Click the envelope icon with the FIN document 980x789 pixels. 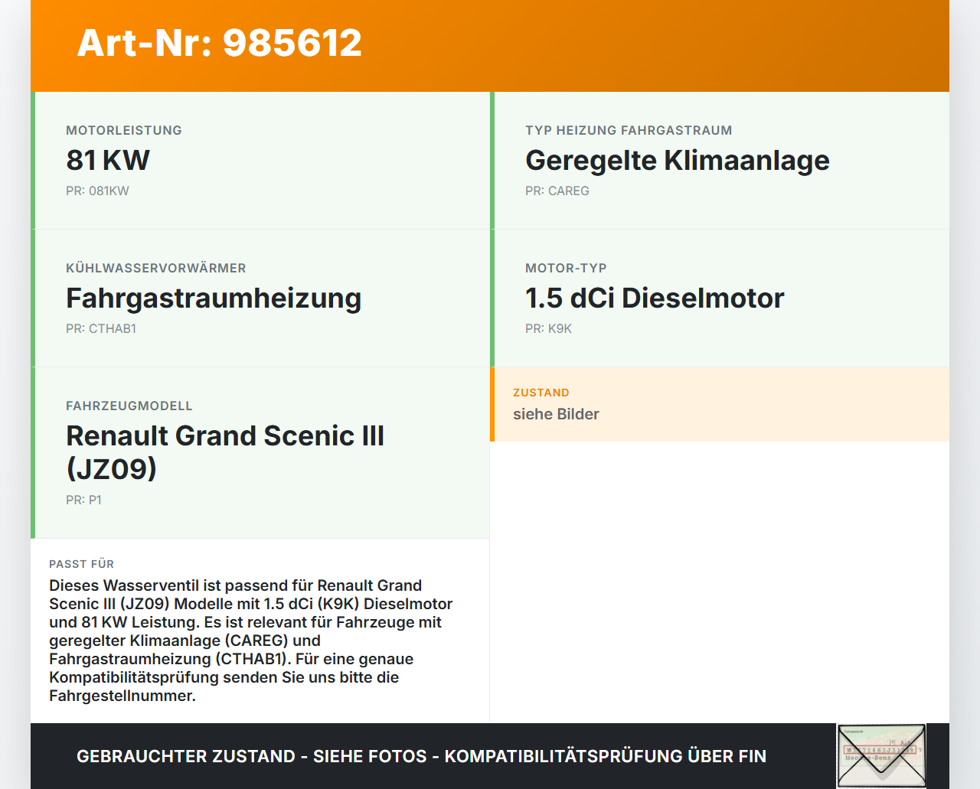(x=881, y=755)
